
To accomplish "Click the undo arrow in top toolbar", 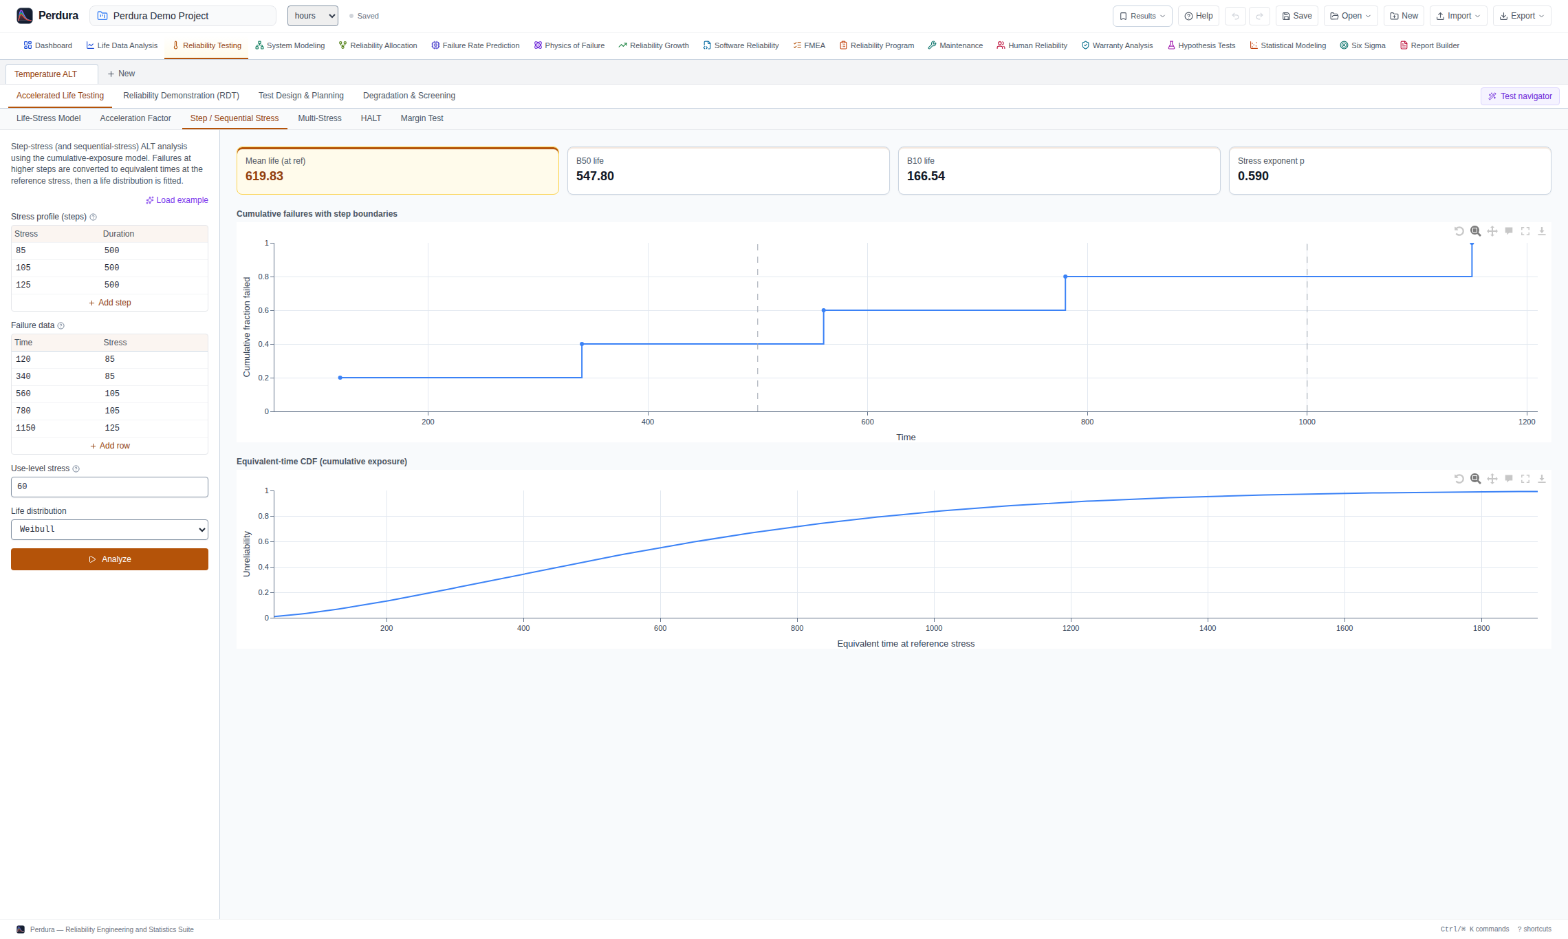I will tap(1235, 16).
